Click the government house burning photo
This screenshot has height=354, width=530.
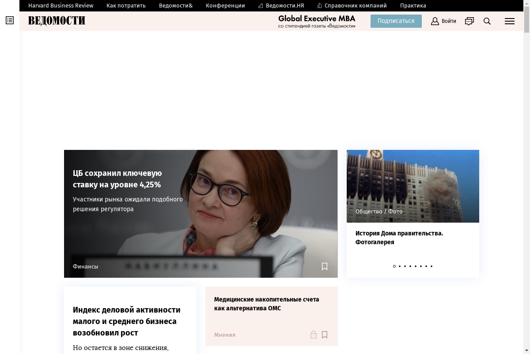(413, 186)
